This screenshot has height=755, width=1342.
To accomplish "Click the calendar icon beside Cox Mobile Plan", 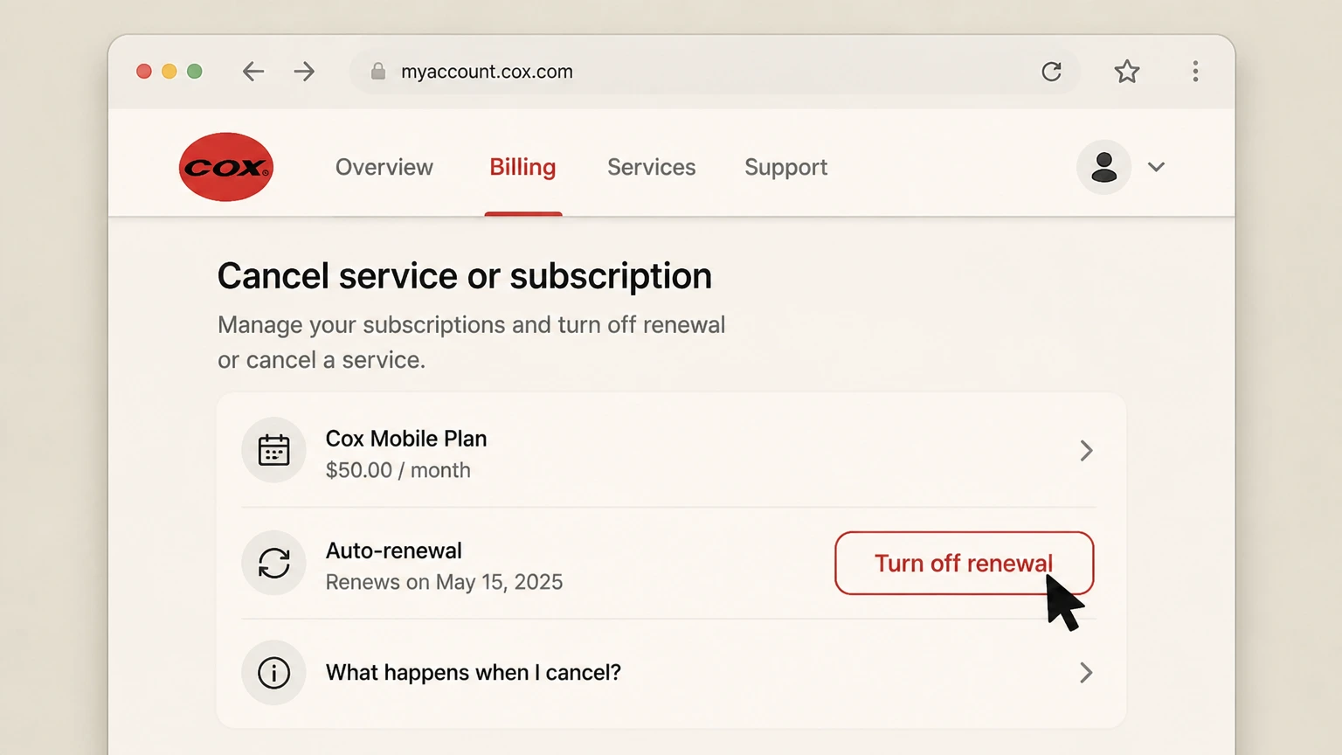I will pos(273,450).
